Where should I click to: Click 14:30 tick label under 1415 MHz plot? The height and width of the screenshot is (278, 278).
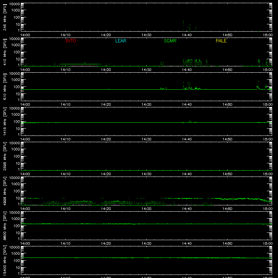point(146,139)
